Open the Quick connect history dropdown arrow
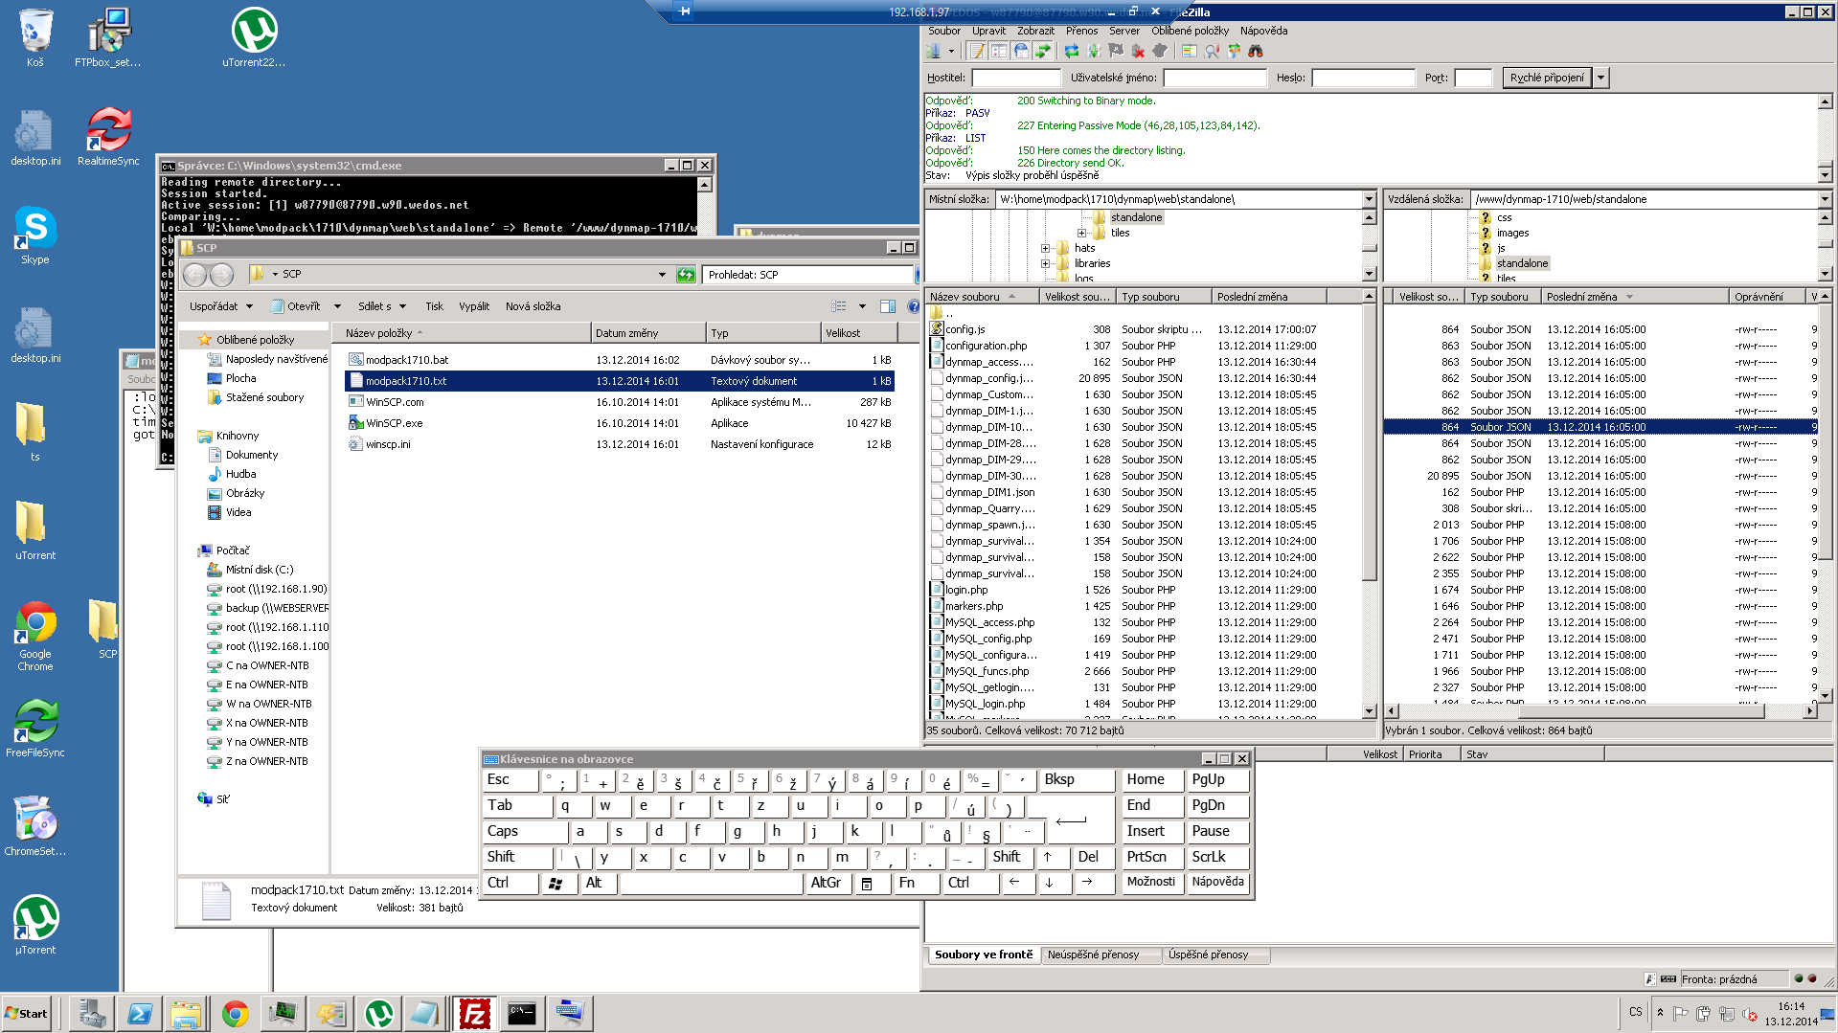 coord(1600,78)
